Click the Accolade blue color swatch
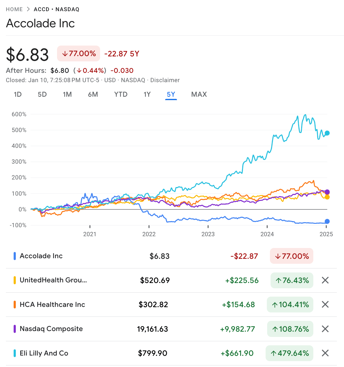344x367 pixels. point(15,256)
